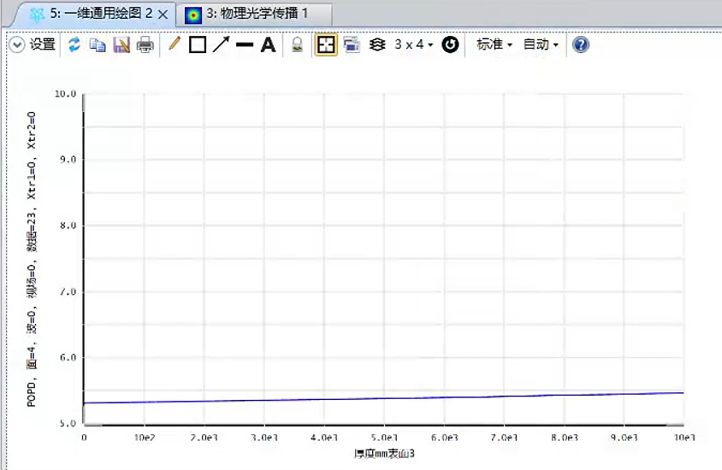This screenshot has width=722, height=470.
Task: Select the pencil annotation tool
Action: coord(174,44)
